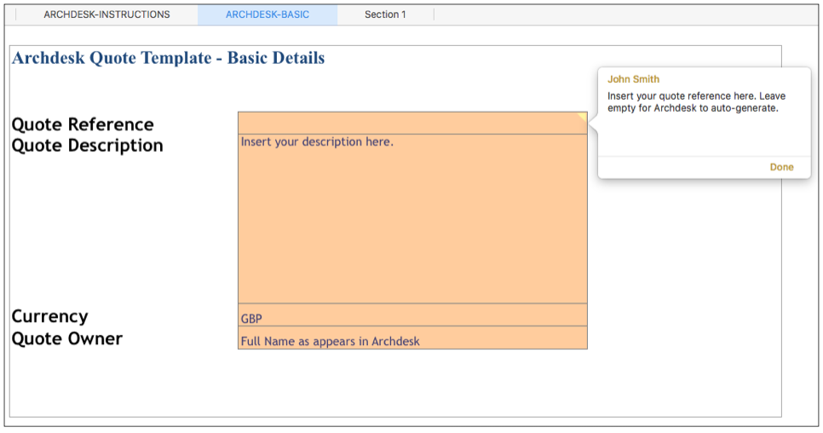Click 'Insert your description here.' text
This screenshot has height=433, width=823.
pos(317,141)
